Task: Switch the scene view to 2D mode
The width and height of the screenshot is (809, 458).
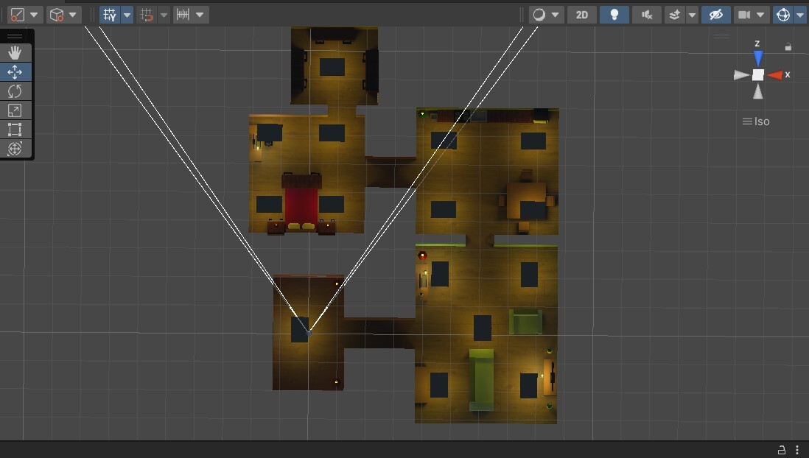Action: click(581, 14)
